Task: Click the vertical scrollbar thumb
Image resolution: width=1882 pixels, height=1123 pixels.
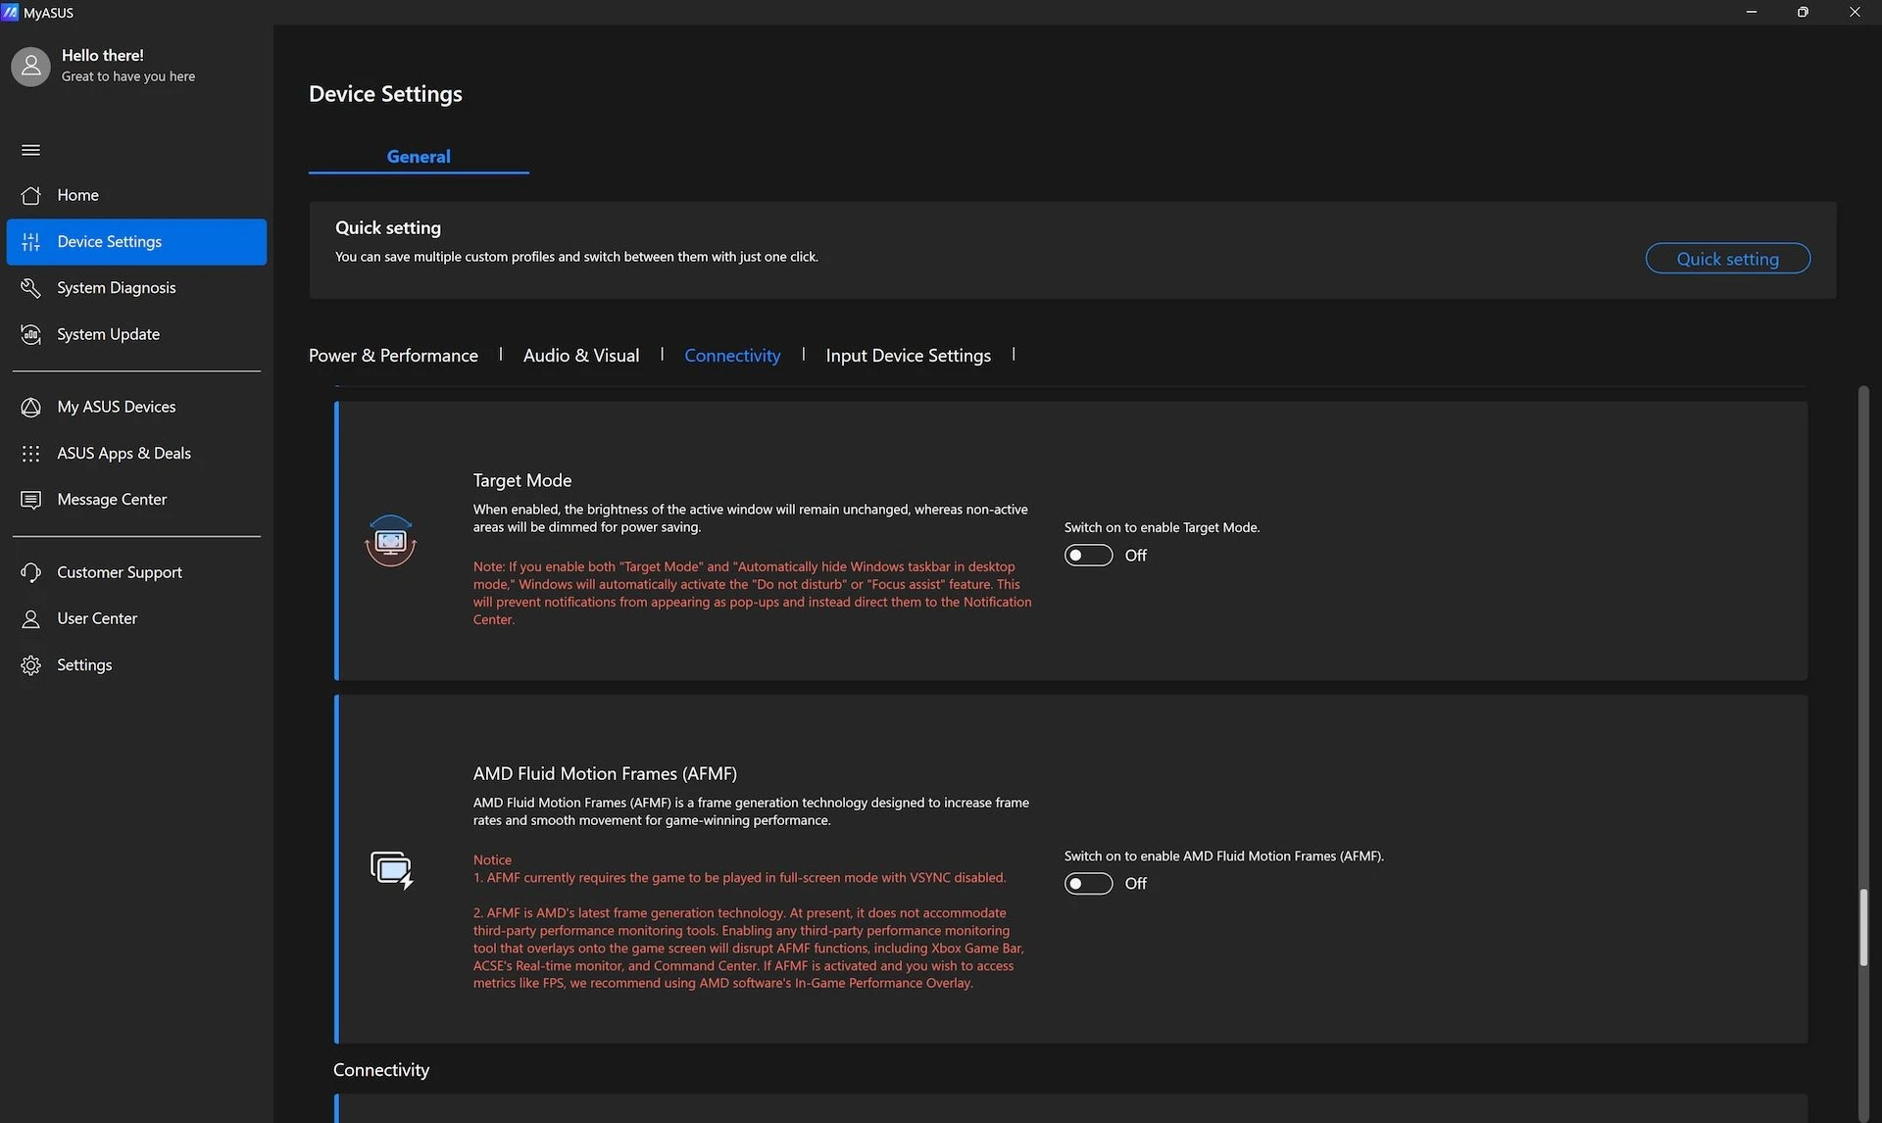Action: 1863,927
